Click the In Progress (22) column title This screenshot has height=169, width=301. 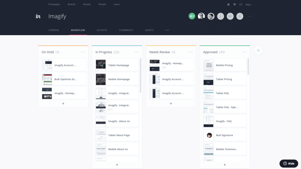(107, 52)
